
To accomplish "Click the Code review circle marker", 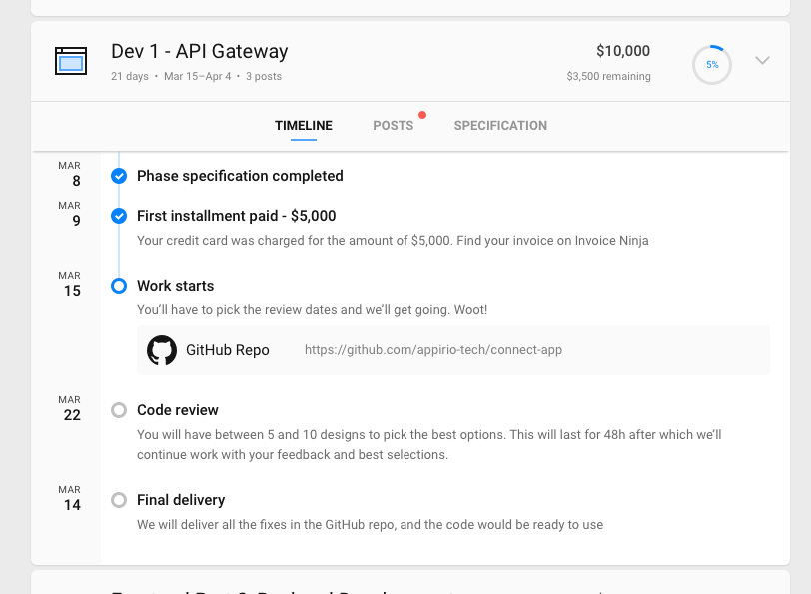I will click(119, 410).
